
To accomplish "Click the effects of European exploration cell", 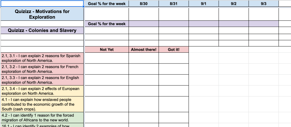I will point(42,91).
